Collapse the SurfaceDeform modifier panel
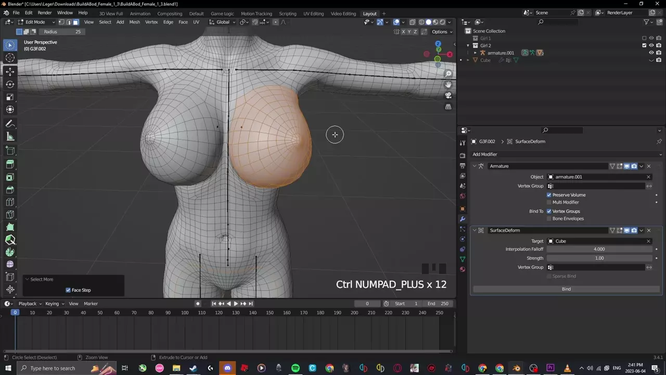 pos(475,230)
